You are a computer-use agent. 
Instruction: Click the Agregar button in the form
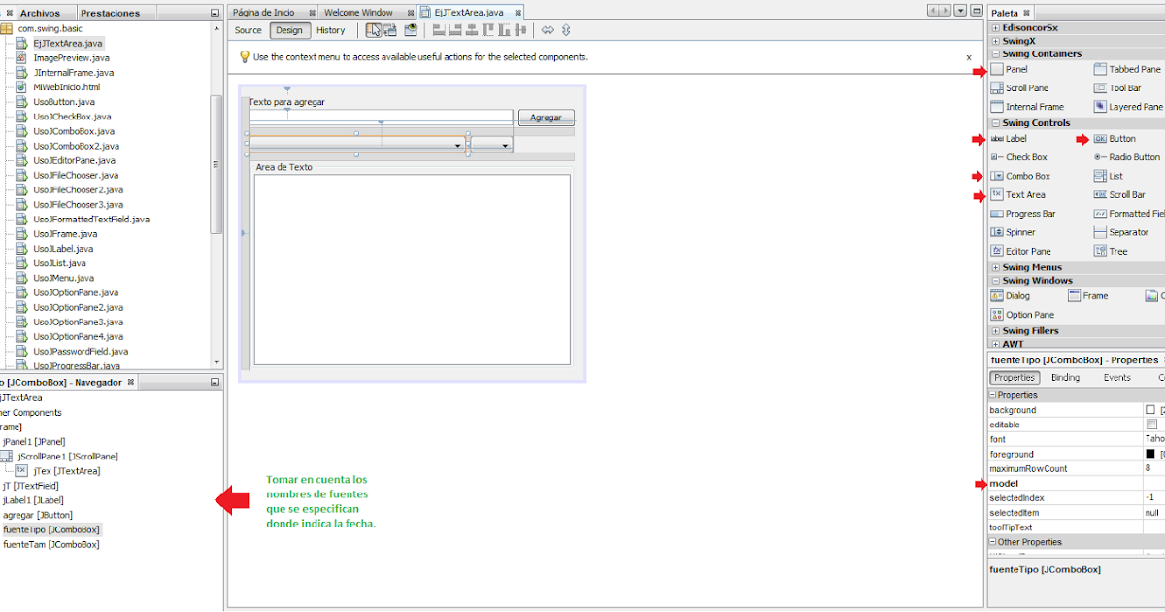click(546, 117)
